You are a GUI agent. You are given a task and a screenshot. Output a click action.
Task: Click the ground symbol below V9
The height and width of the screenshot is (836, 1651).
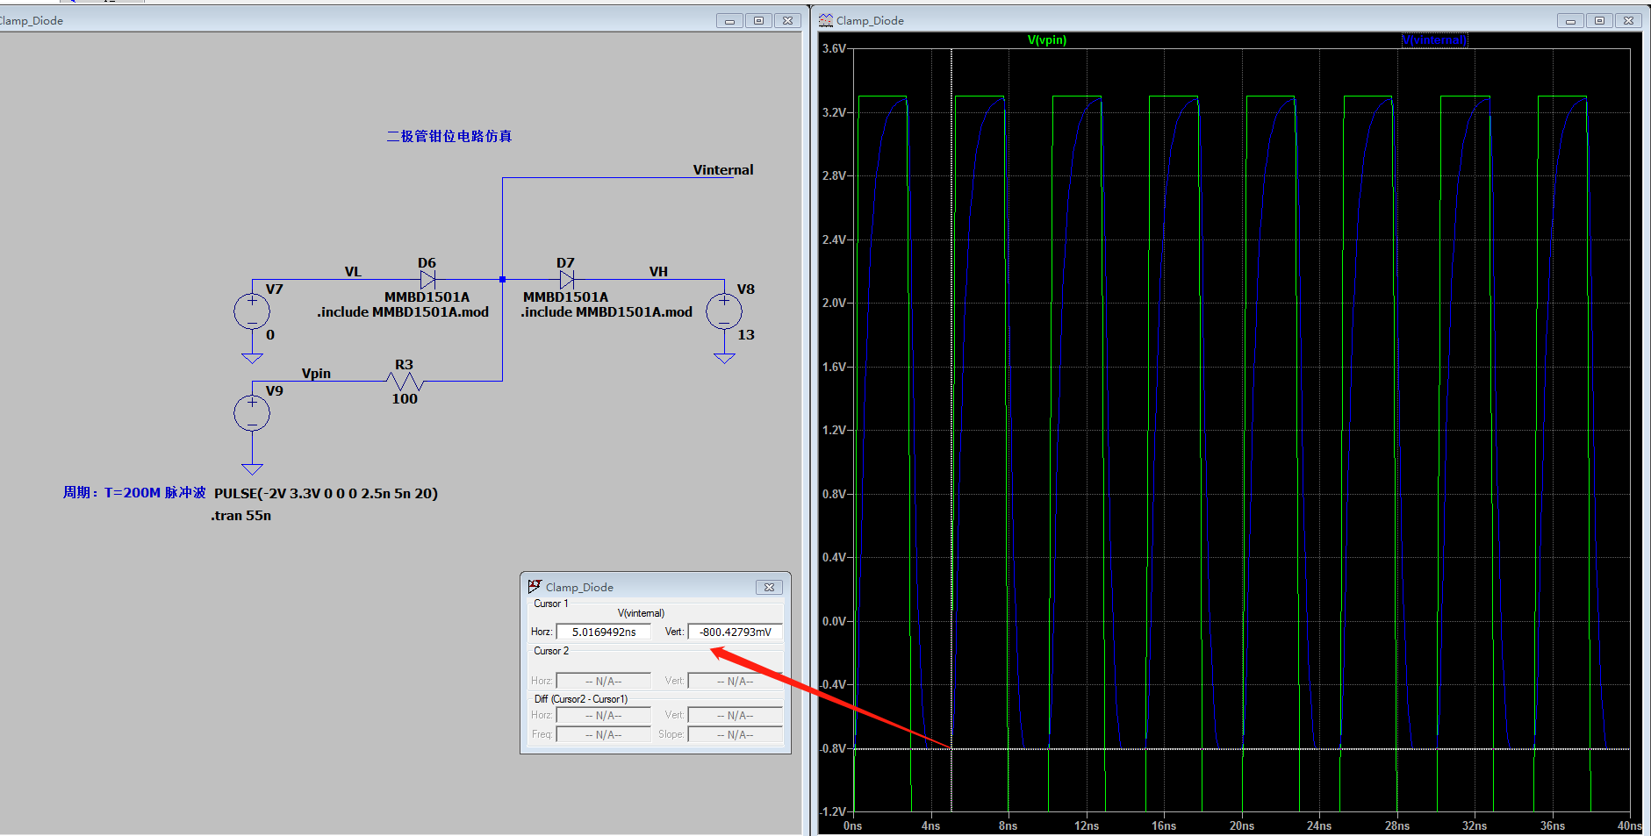tap(252, 467)
